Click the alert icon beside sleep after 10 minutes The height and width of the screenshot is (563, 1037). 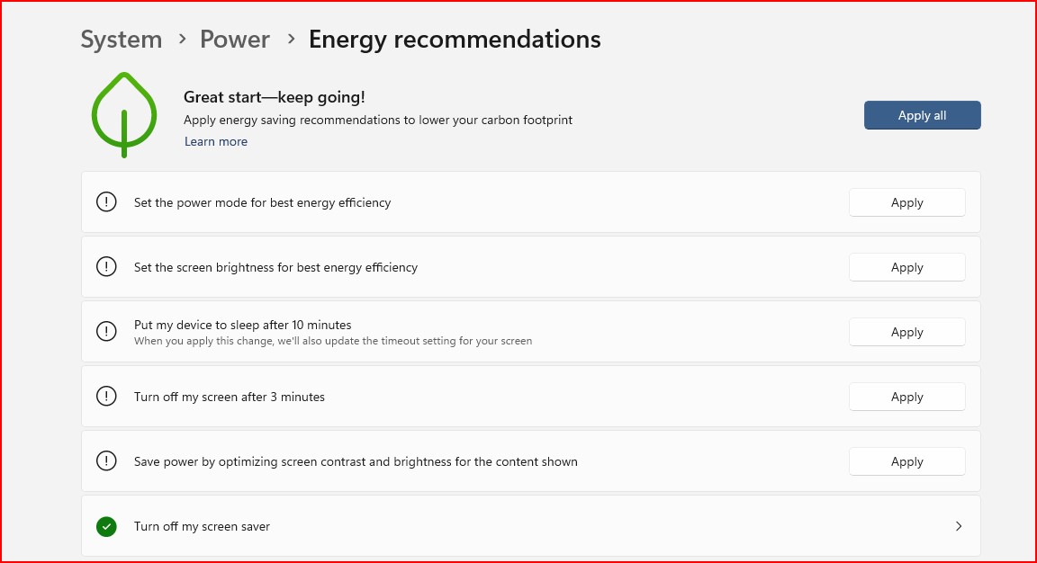pos(106,332)
